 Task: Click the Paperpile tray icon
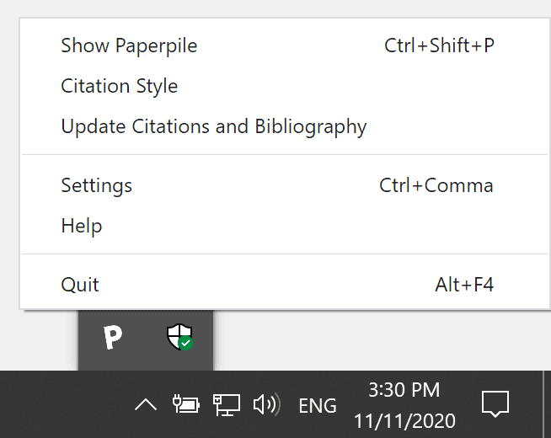[112, 338]
